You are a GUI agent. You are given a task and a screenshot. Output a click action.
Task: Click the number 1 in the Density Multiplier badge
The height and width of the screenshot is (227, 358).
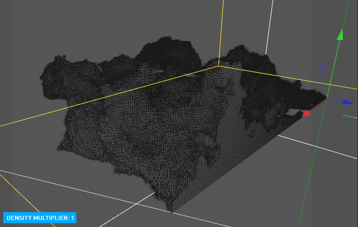pyautogui.click(x=73, y=218)
